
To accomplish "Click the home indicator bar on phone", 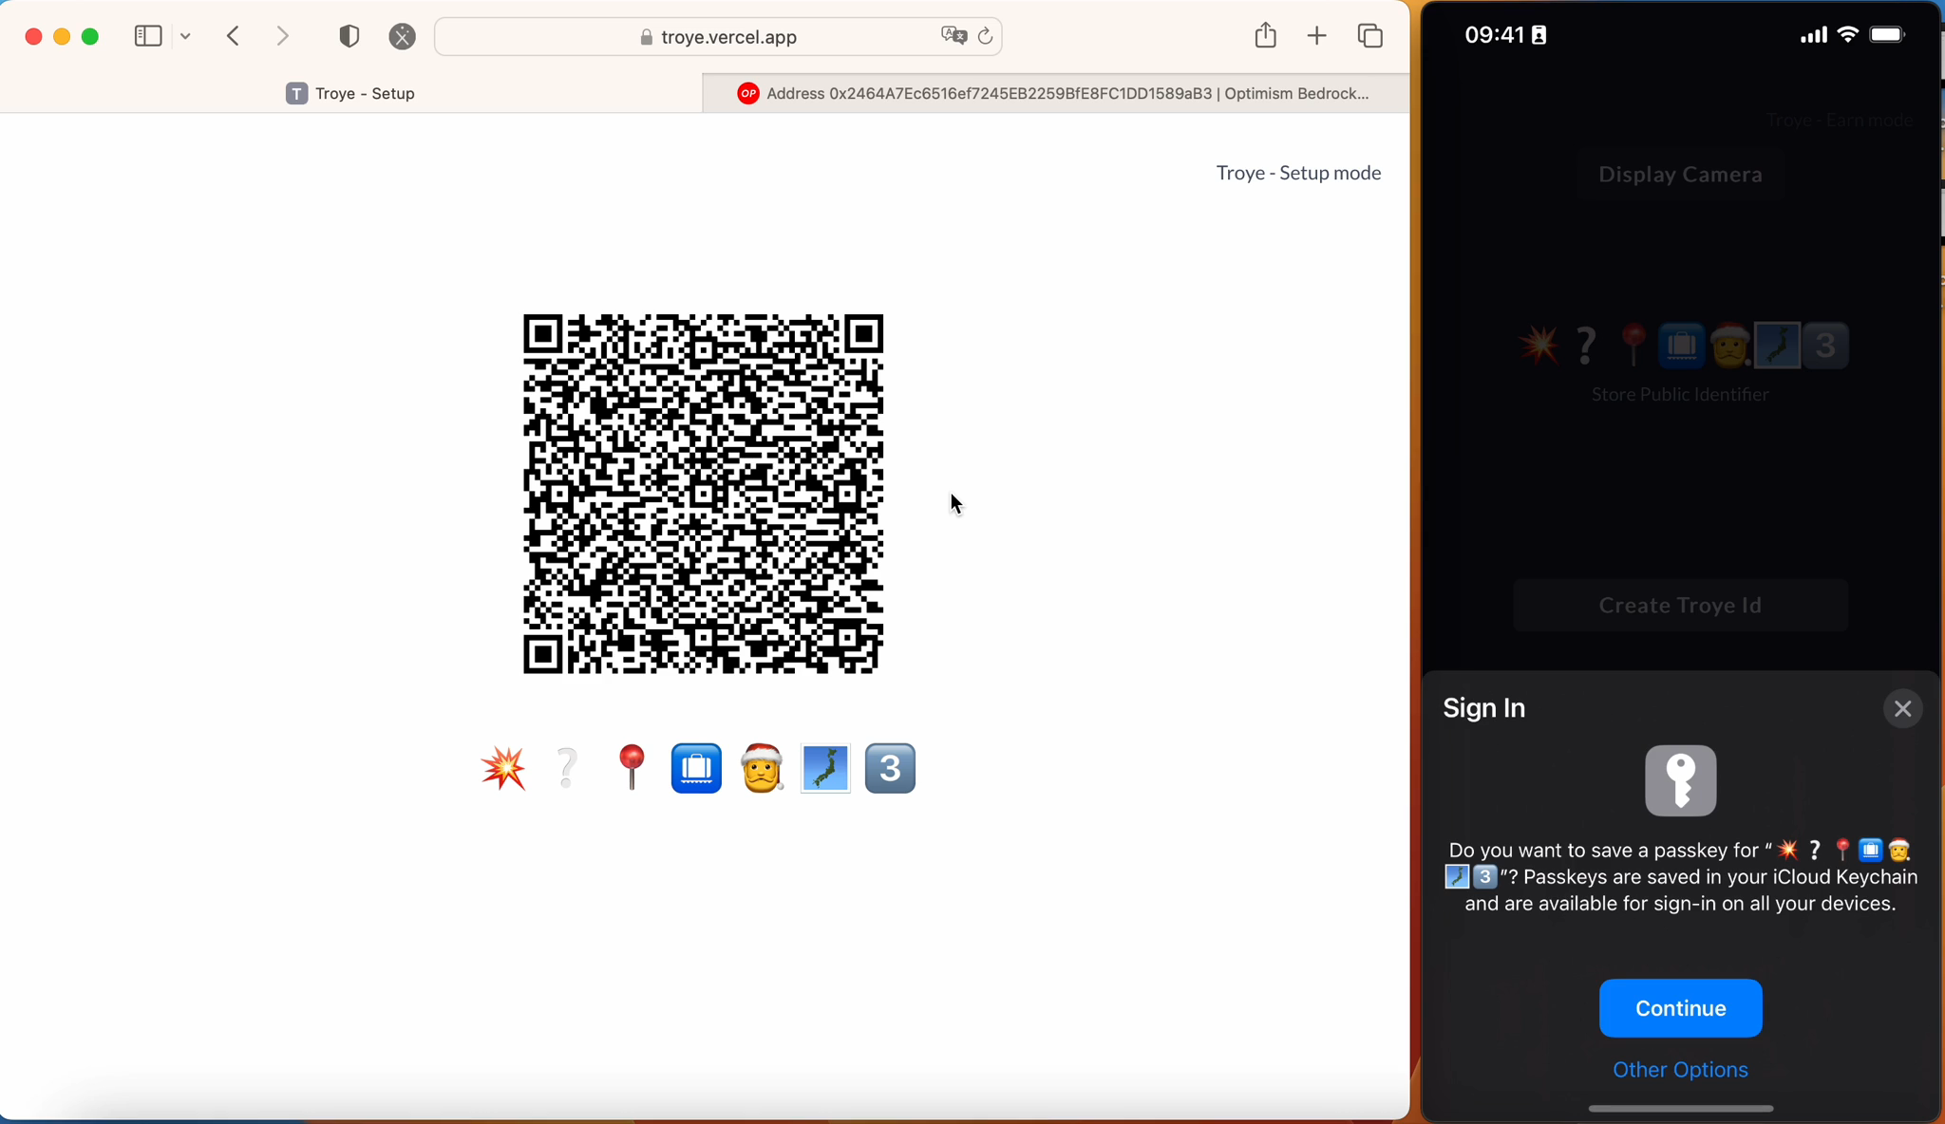I will [1680, 1108].
